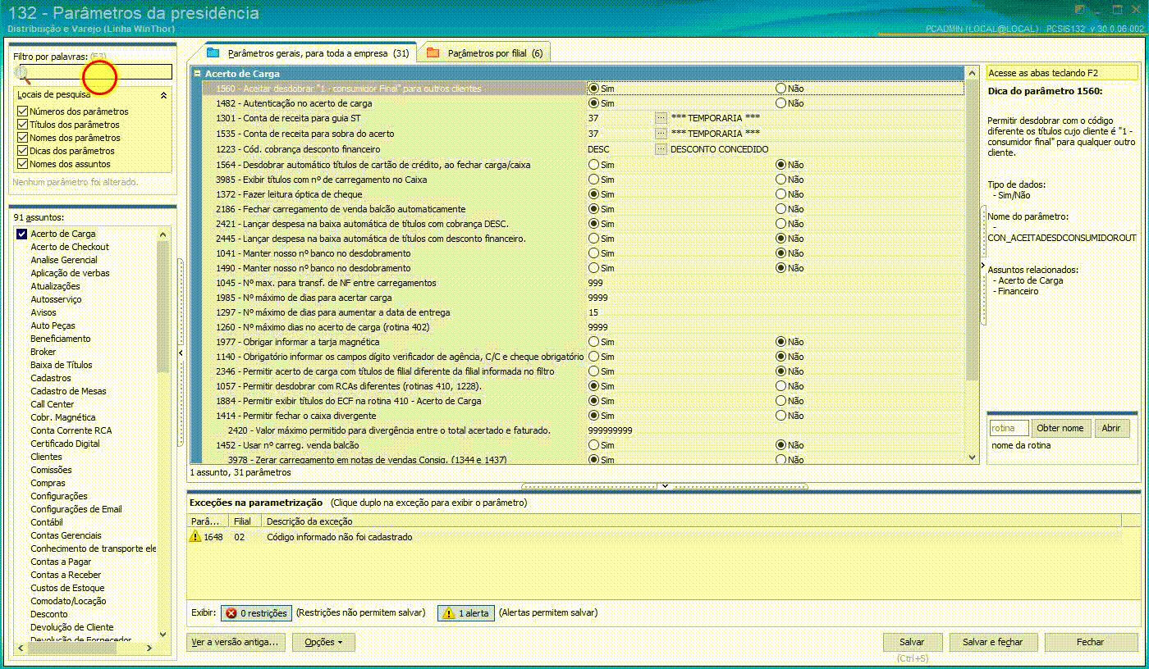Click the up arrow of the assuntos list scrollbar
This screenshot has width=1149, height=669.
tap(163, 235)
